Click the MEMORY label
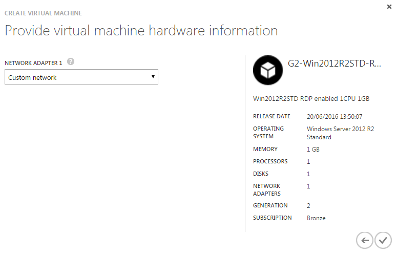Viewport: 397px width, 254px height. tap(265, 149)
